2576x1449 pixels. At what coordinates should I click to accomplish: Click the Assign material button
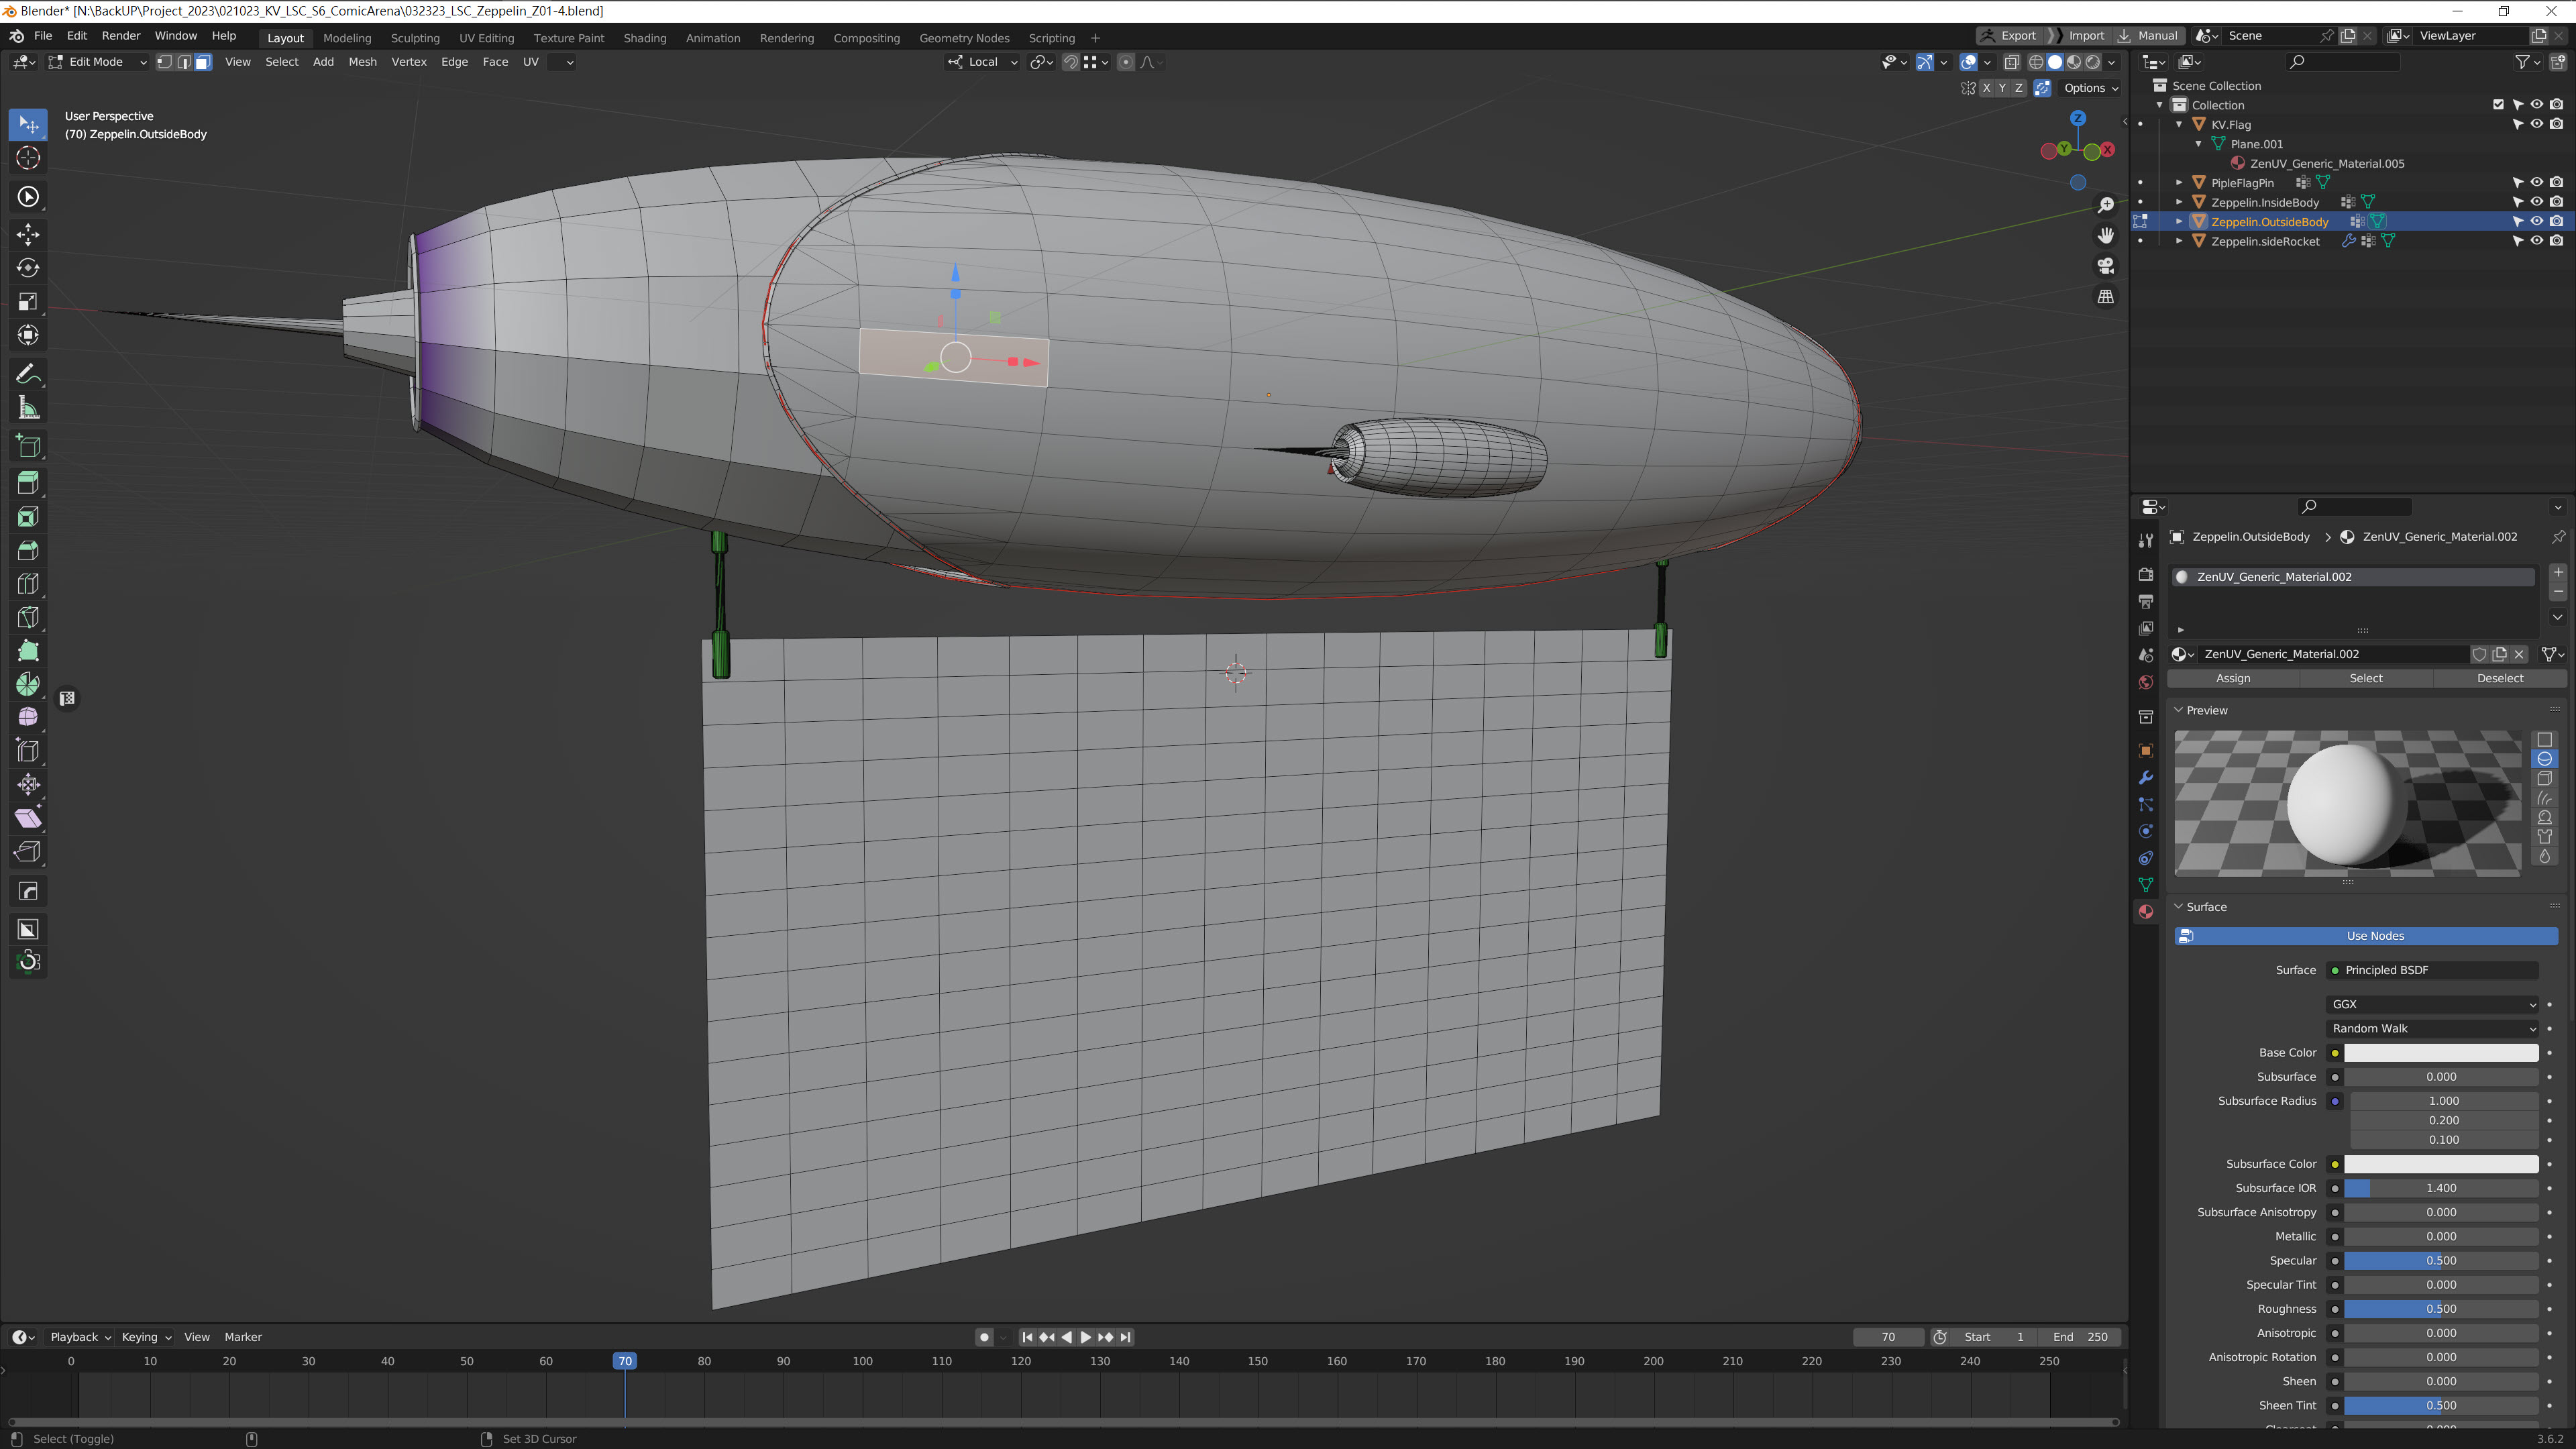pyautogui.click(x=2233, y=678)
